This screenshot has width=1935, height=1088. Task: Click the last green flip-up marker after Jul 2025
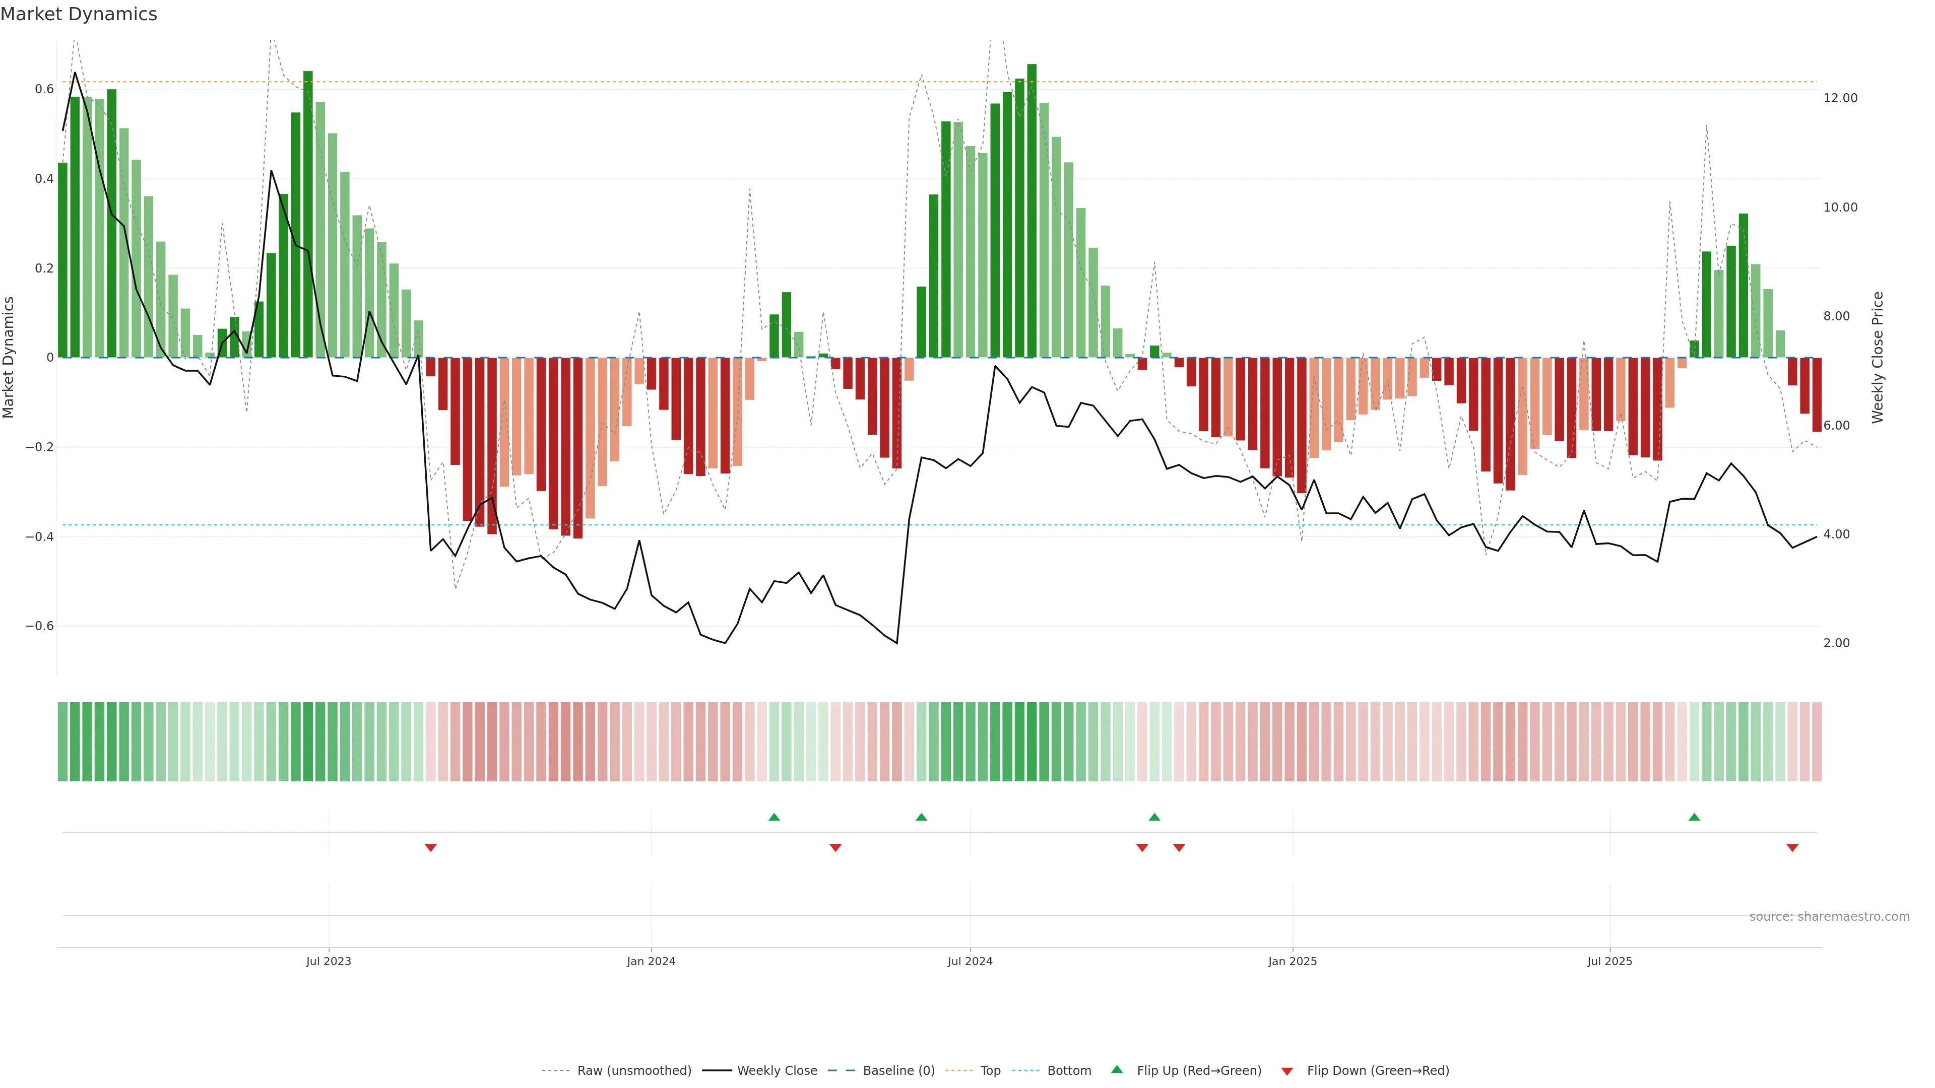[1694, 817]
